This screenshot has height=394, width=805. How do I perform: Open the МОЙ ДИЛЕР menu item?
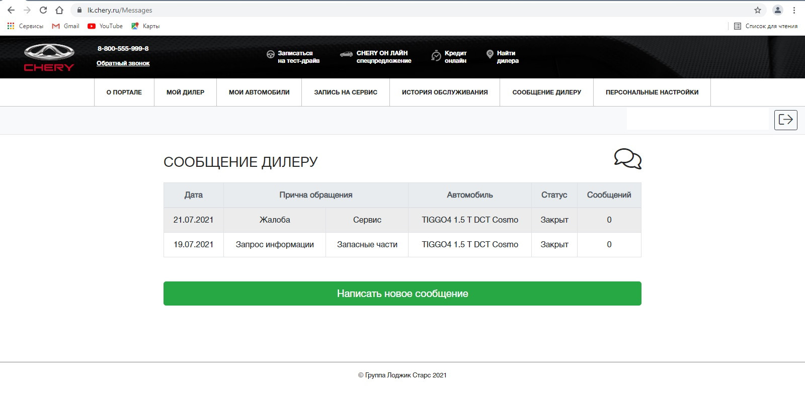(186, 92)
